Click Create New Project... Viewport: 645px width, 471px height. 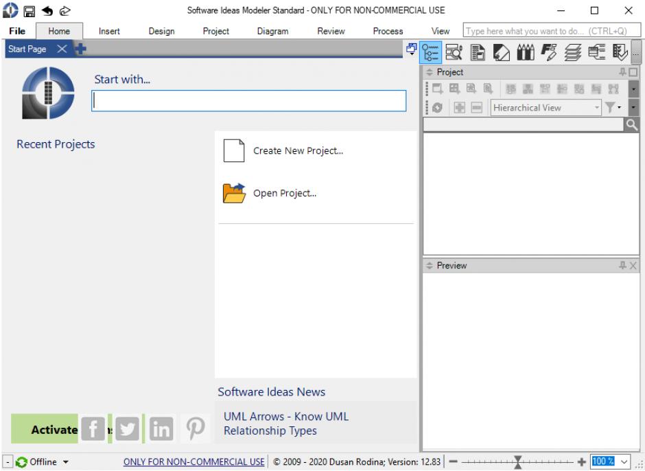[x=284, y=150]
